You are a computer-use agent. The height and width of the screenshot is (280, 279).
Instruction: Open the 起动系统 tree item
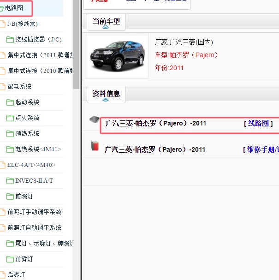(27, 102)
